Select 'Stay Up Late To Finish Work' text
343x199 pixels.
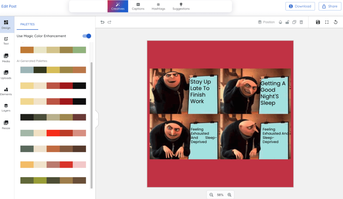(201, 91)
